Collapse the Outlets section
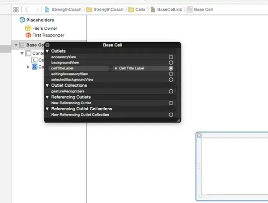Image resolution: width=268 pixels, height=203 pixels. 47,51
